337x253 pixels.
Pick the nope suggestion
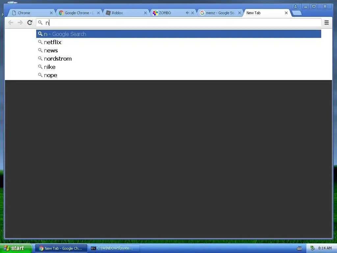[179, 75]
